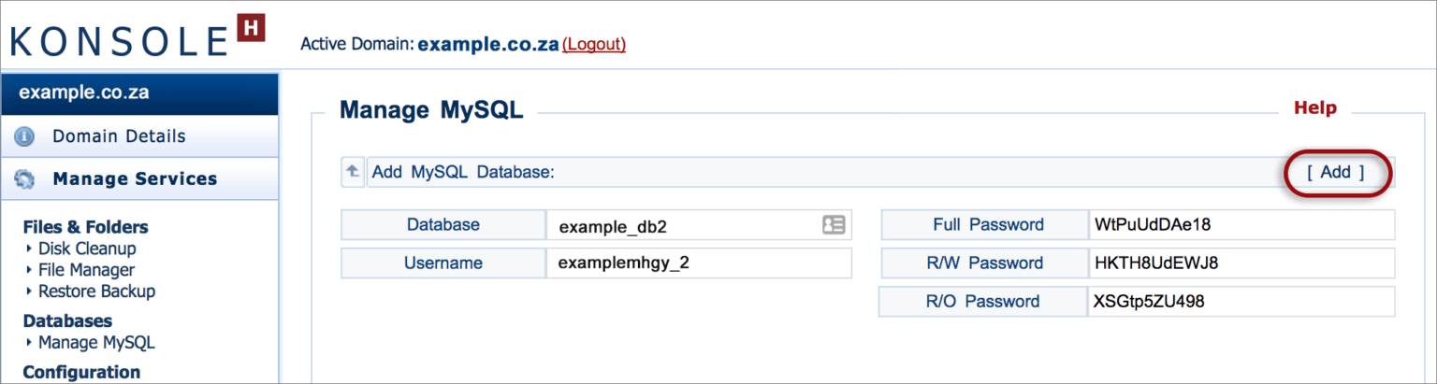
Task: Click the Username input field
Action: (699, 263)
